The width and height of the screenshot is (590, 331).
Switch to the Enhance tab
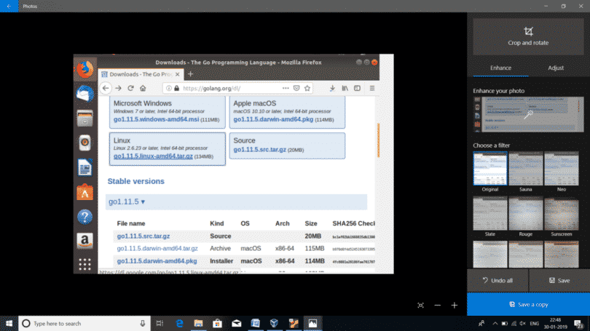[x=500, y=68]
